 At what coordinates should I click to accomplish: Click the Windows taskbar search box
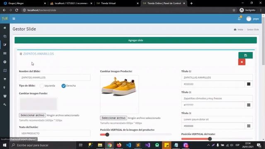[x=42, y=145]
